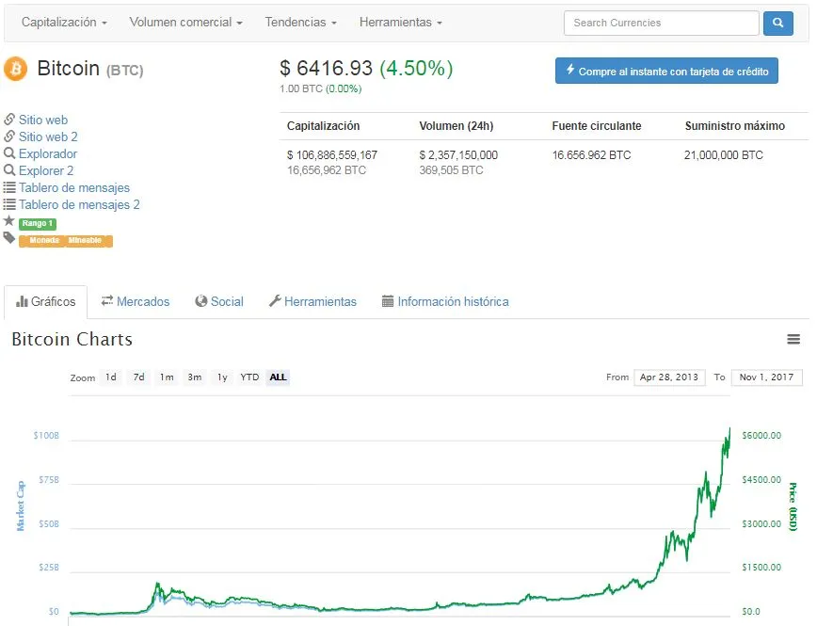Click the $ 106,886,559,167 capitalization value
This screenshot has width=833, height=626.
[332, 155]
